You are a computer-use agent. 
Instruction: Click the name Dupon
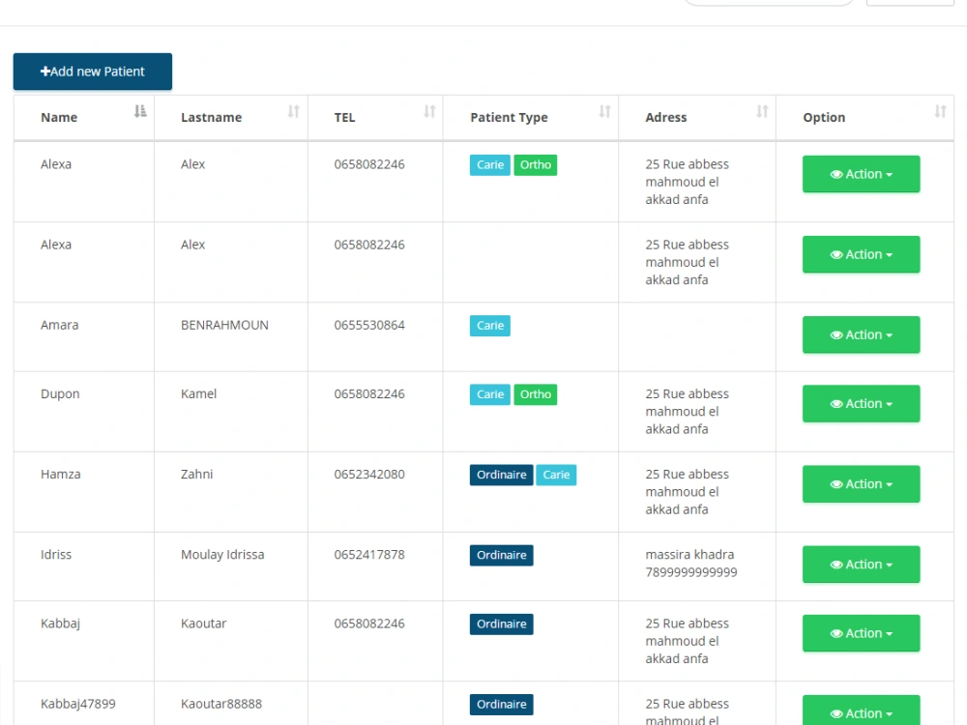pyautogui.click(x=60, y=394)
